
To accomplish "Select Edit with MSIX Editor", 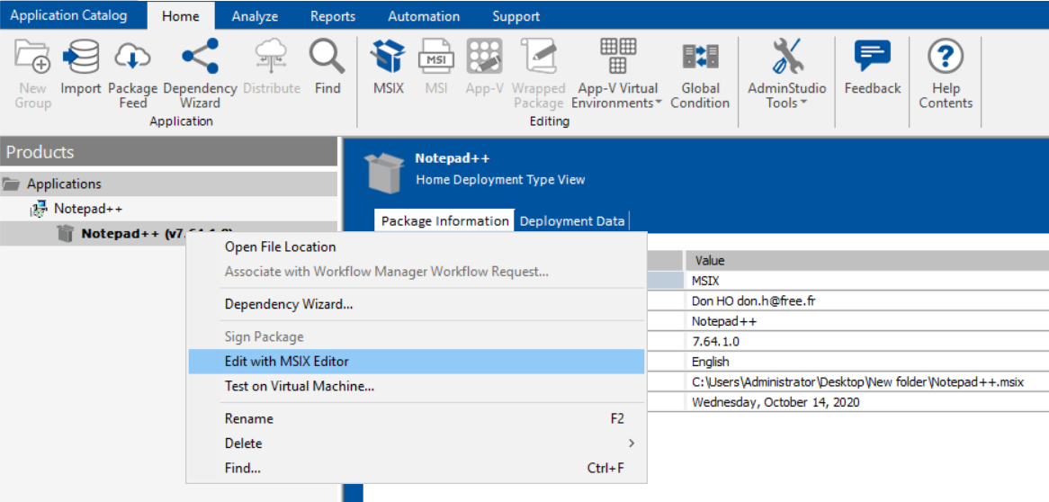I will 287,362.
